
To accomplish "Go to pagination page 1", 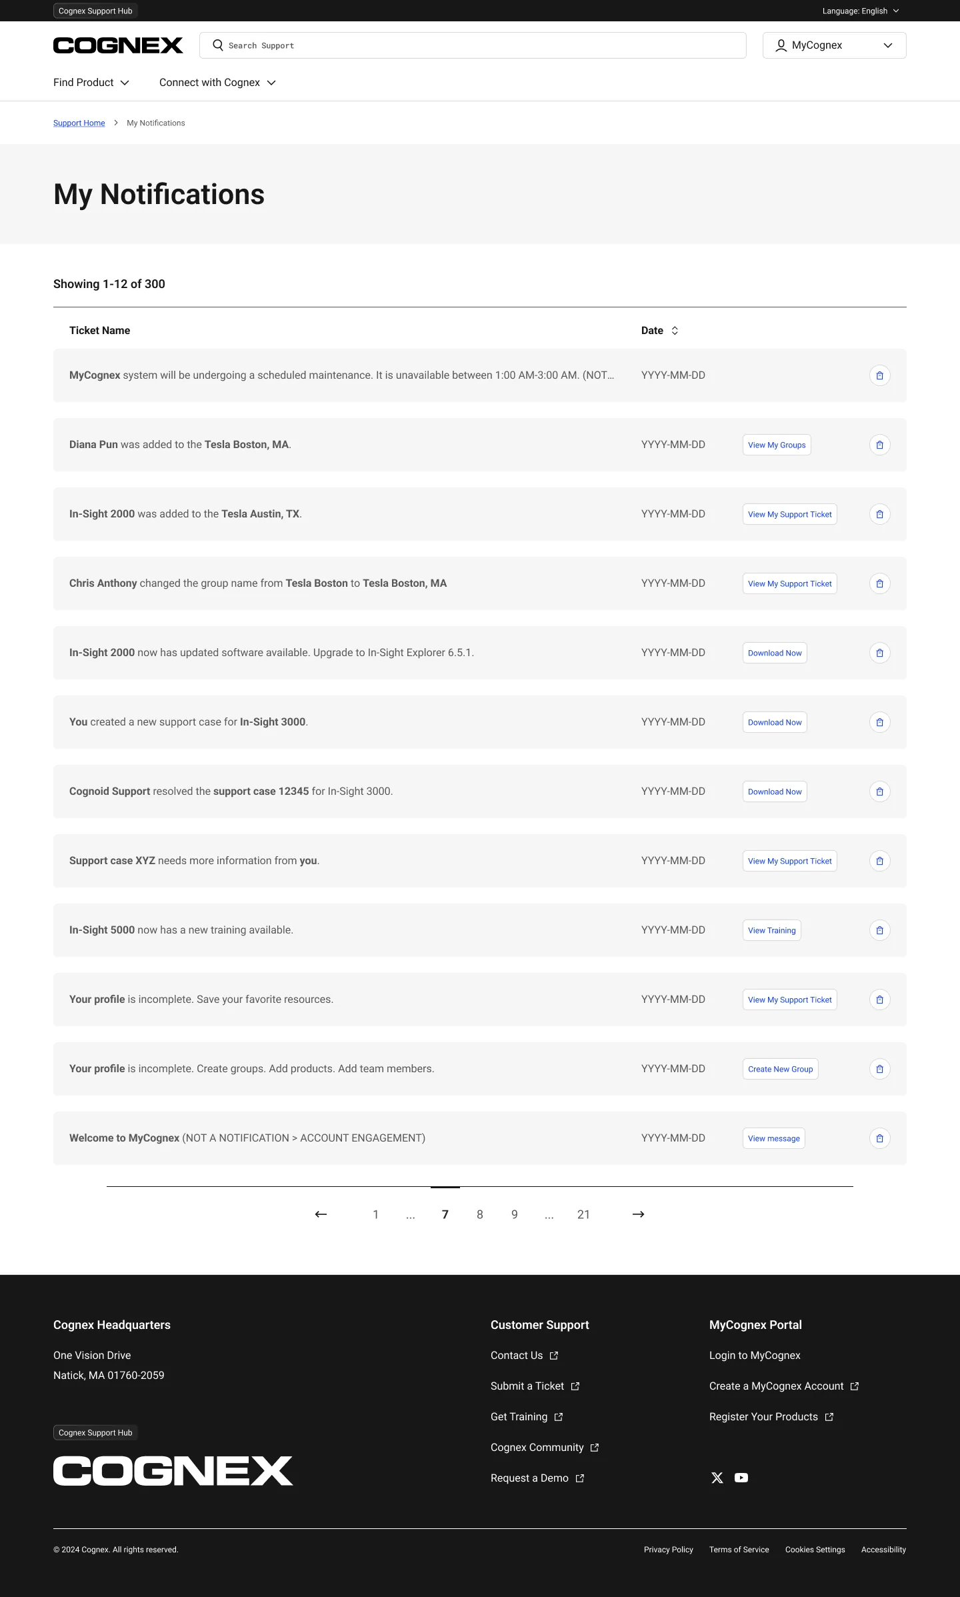I will 376,1214.
